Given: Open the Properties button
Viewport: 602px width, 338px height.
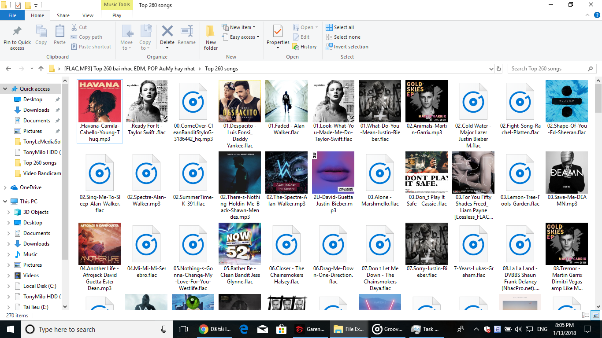Looking at the screenshot, I should [278, 37].
